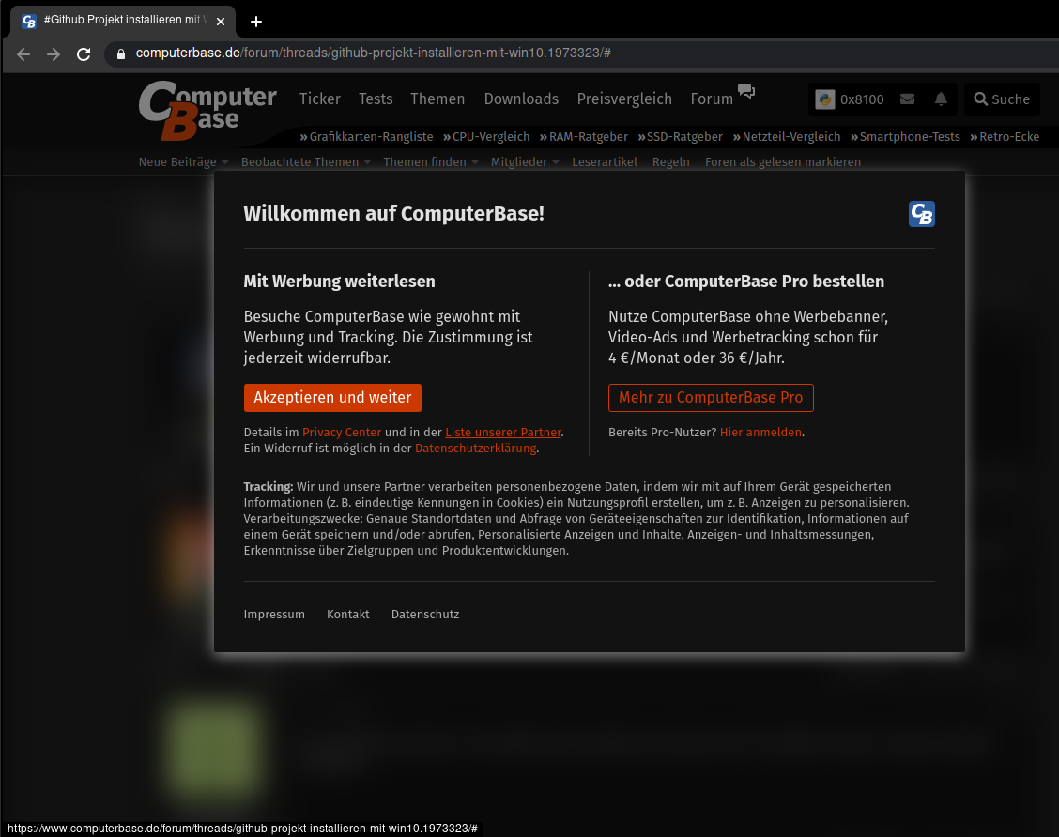
Task: Open Impressum footer link
Action: (274, 615)
